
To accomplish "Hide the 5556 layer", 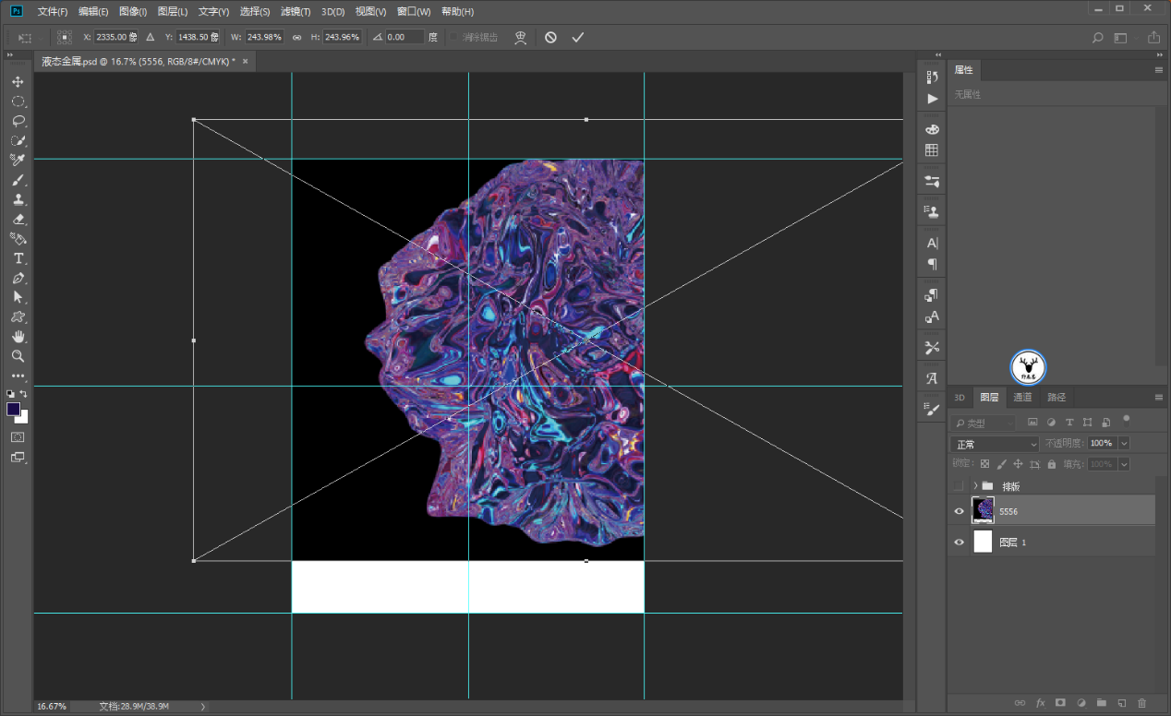I will point(959,511).
